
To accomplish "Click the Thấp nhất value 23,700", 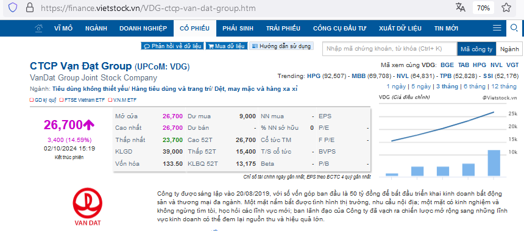I will (x=173, y=140).
